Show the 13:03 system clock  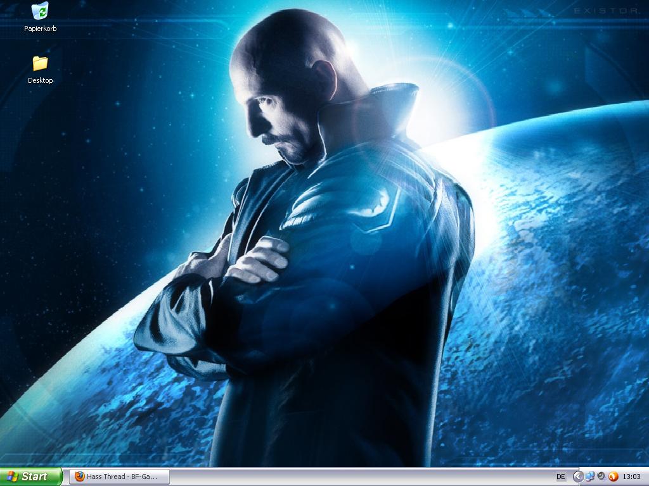click(632, 477)
